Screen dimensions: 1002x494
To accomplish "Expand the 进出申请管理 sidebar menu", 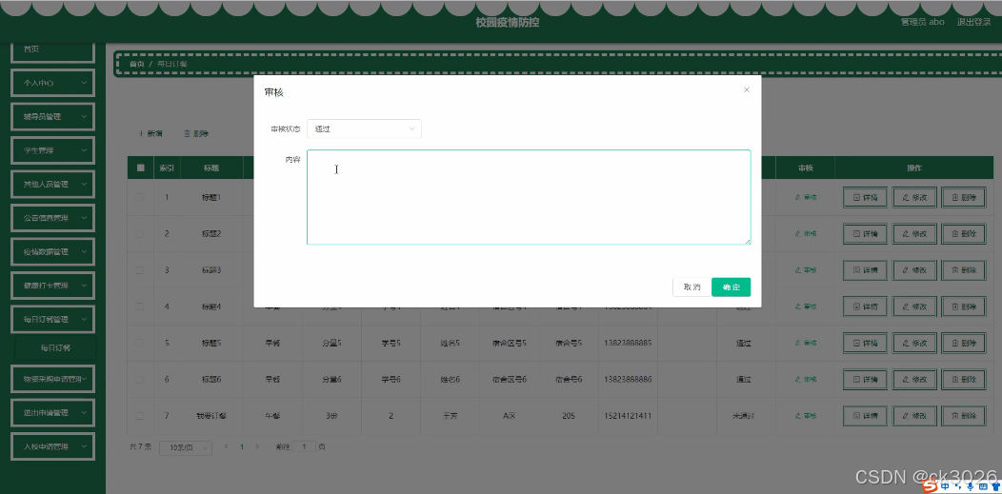I will pyautogui.click(x=52, y=413).
